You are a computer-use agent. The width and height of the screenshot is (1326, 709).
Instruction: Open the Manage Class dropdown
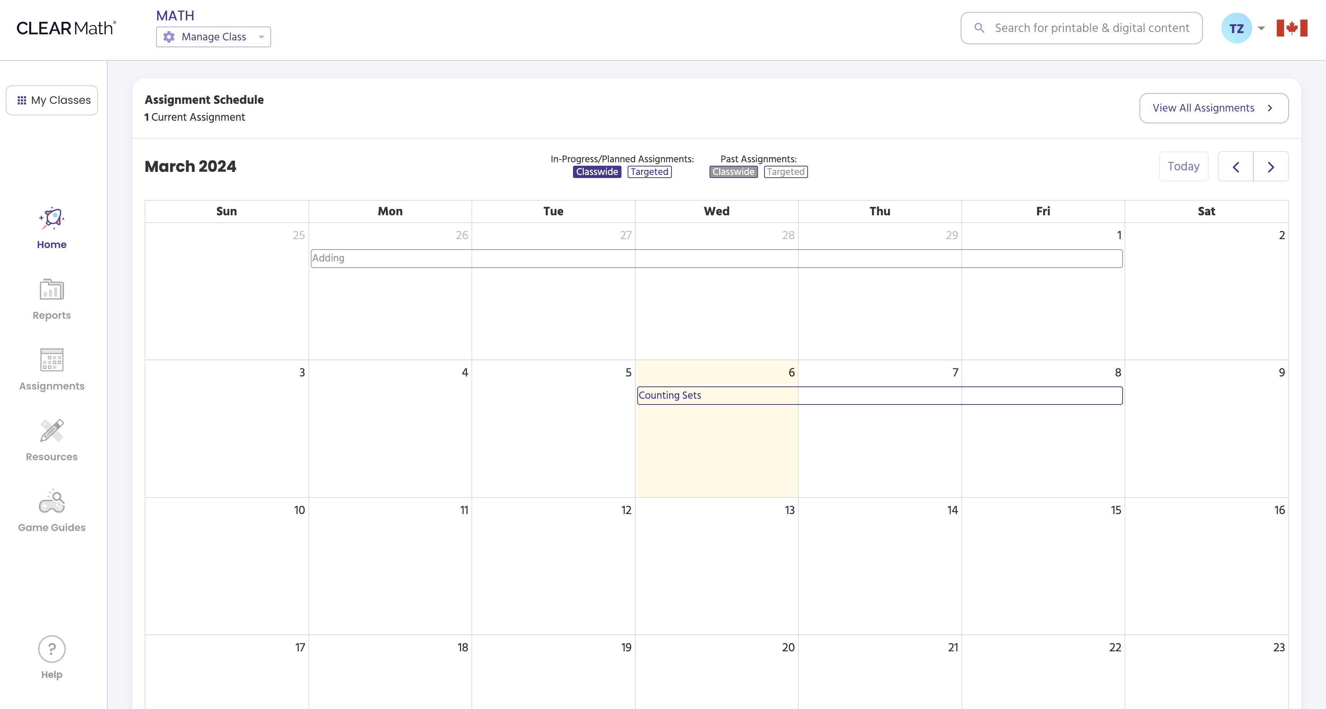(x=213, y=37)
